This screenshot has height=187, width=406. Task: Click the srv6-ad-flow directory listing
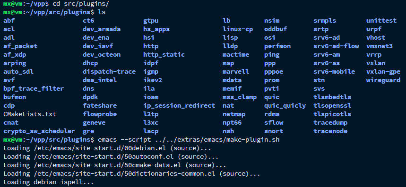tap(336, 46)
